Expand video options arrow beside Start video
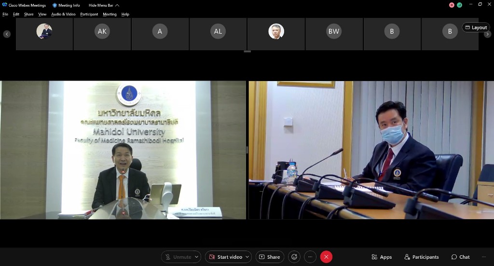The height and width of the screenshot is (266, 494). [x=247, y=257]
